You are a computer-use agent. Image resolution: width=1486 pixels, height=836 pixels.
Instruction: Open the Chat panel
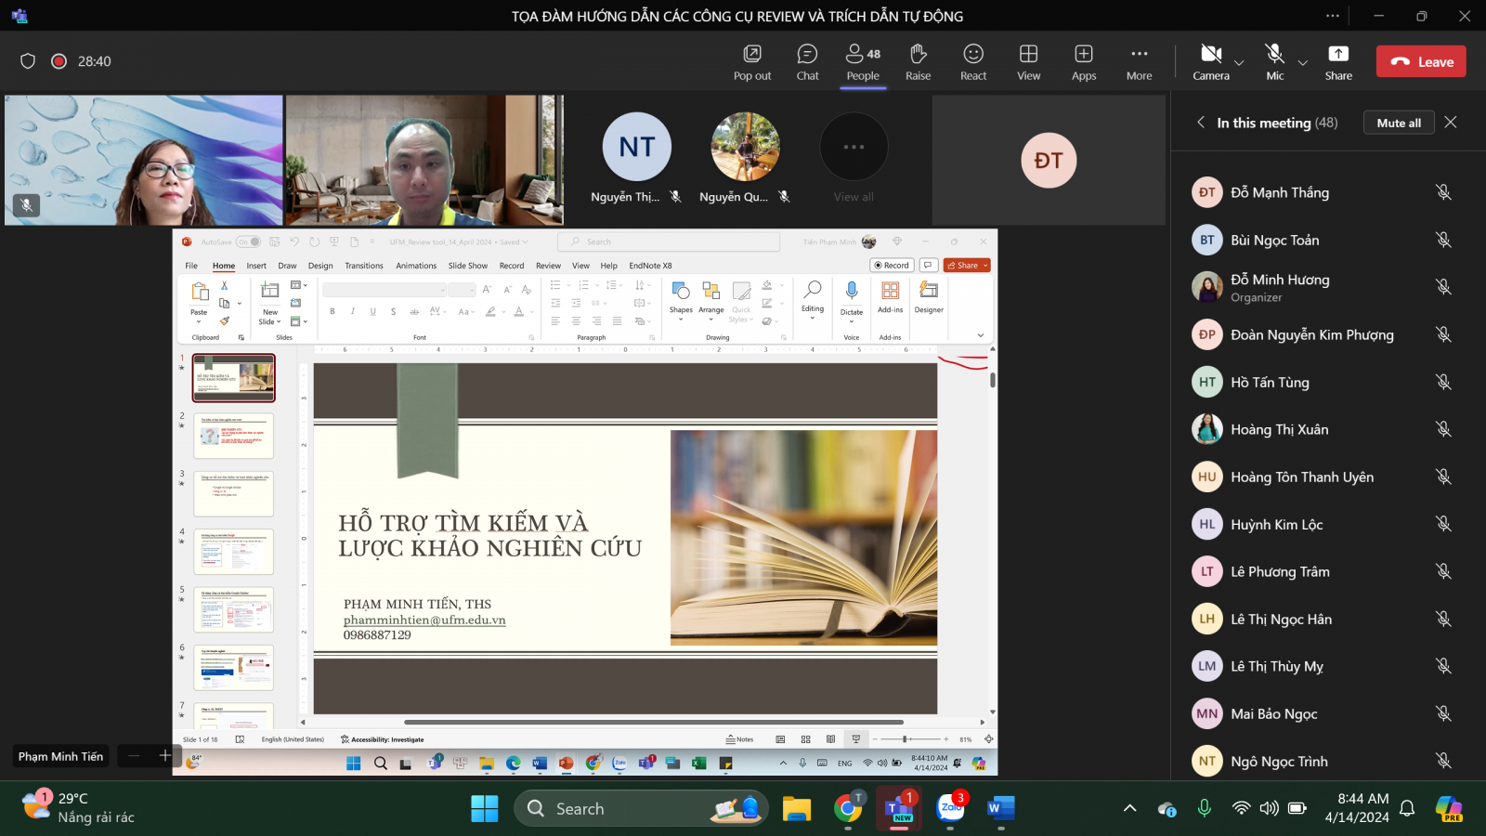coord(807,61)
